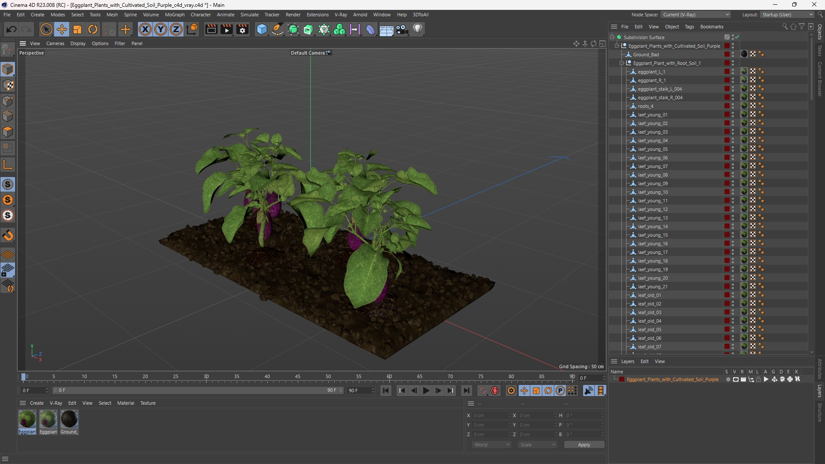This screenshot has height=464, width=825.
Task: Switch to Polygons mode in left sidebar
Action: [8, 132]
